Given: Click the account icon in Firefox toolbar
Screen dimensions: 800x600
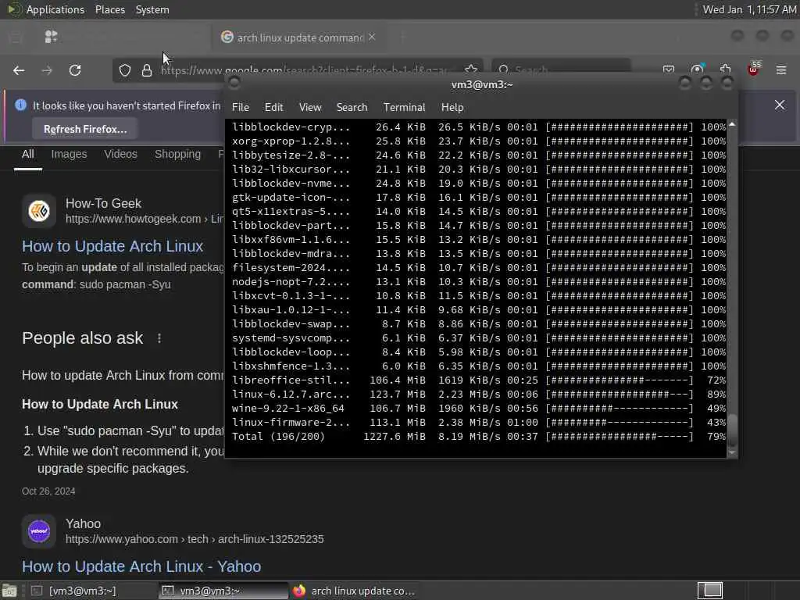Looking at the screenshot, I should [x=698, y=70].
